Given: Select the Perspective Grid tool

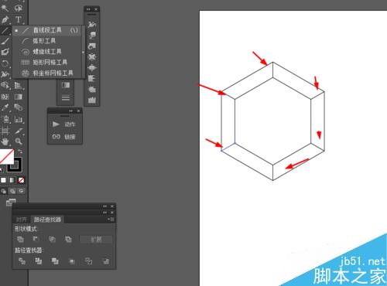Looking at the screenshot, I should click(18, 85).
